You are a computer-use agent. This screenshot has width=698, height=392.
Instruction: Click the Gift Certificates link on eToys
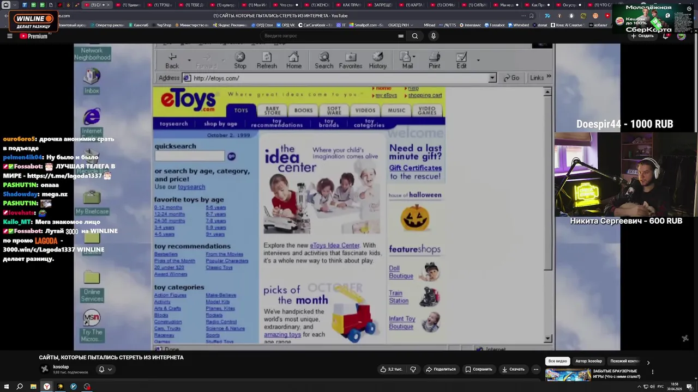tap(415, 168)
